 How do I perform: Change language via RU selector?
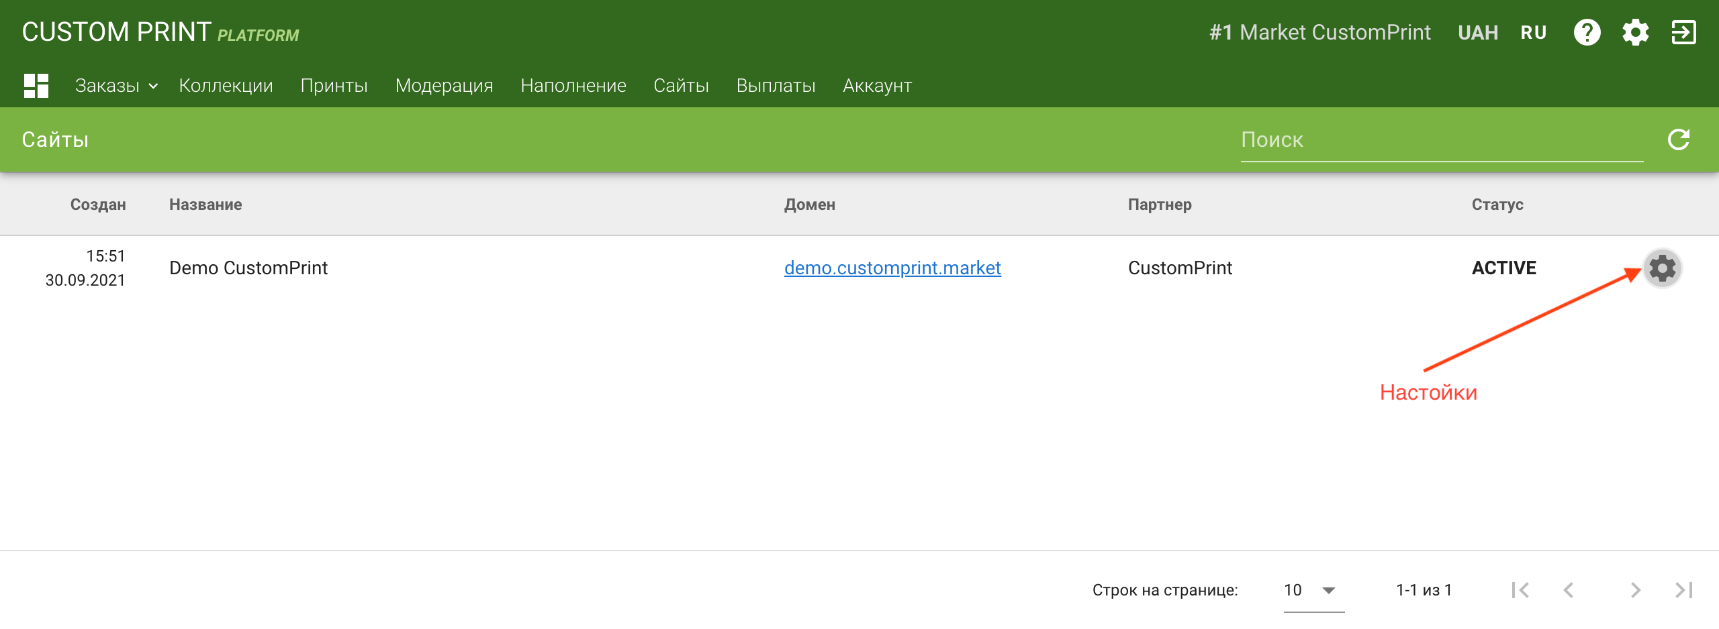1534,32
